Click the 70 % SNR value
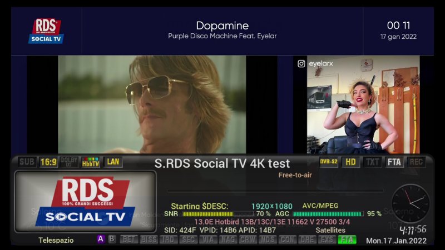The width and height of the screenshot is (445, 250). [x=263, y=214]
